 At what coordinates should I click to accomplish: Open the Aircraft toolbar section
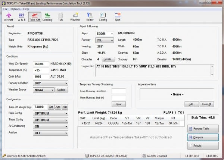click(x=8, y=16)
